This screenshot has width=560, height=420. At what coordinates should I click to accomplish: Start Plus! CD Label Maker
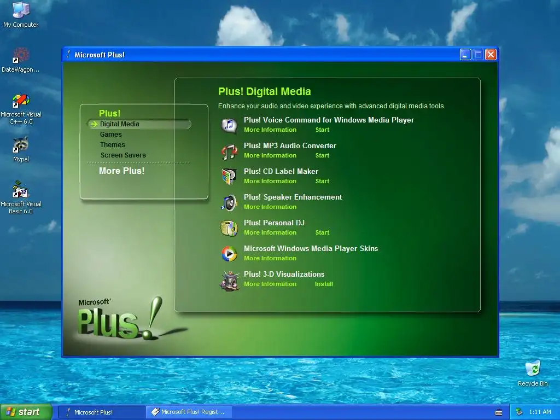(x=322, y=181)
